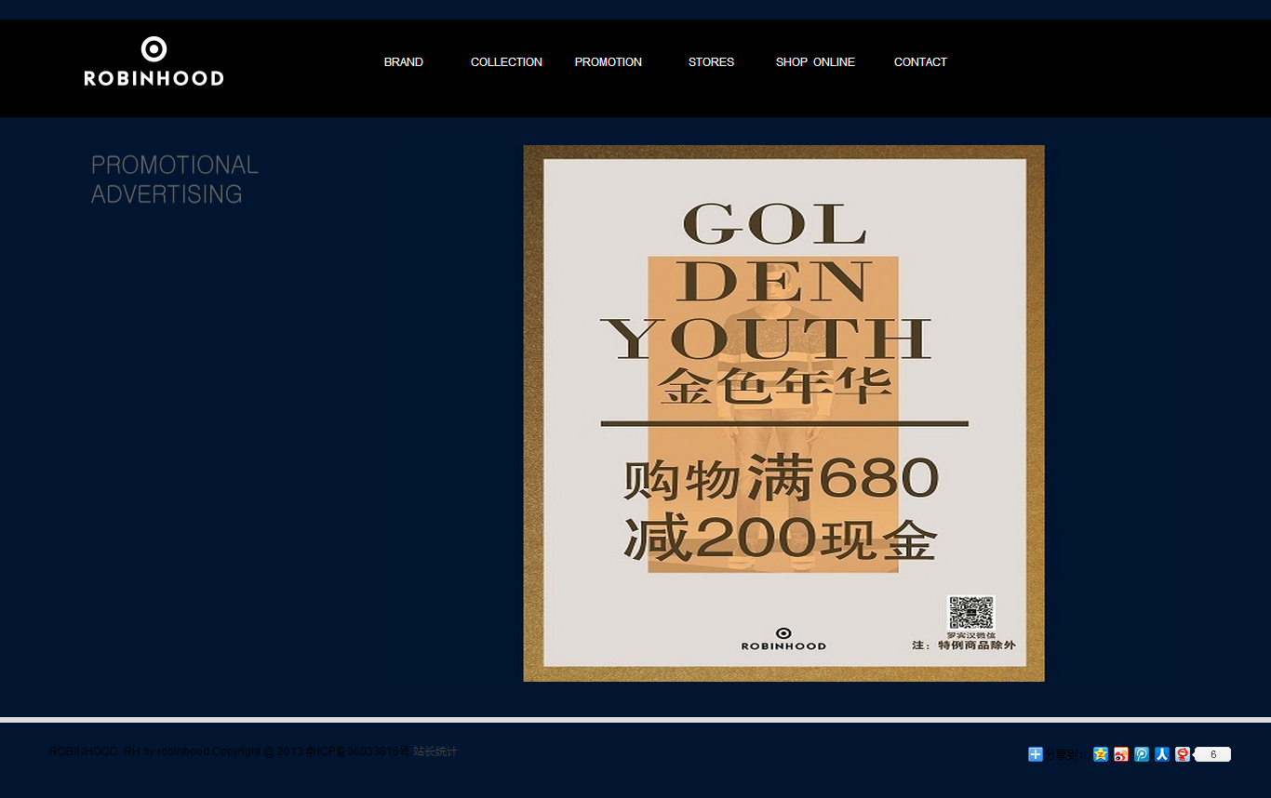Open the COLLECTION menu
1271x798 pixels.
coord(506,62)
